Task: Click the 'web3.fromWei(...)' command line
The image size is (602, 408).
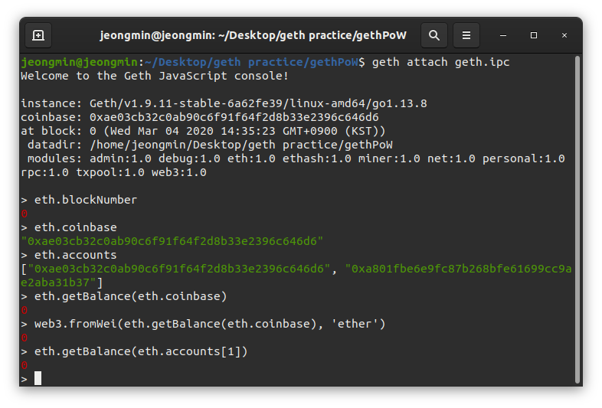Action: click(x=210, y=325)
